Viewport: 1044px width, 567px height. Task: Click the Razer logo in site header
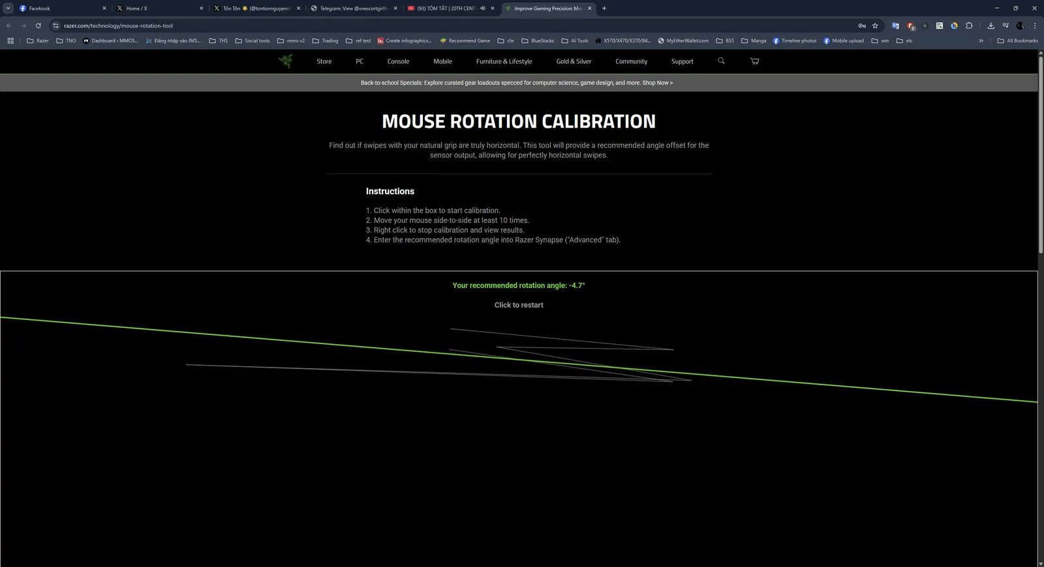pyautogui.click(x=286, y=61)
